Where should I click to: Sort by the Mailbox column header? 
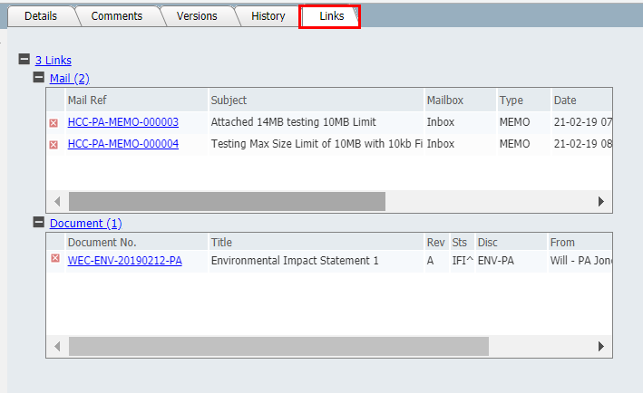461,100
